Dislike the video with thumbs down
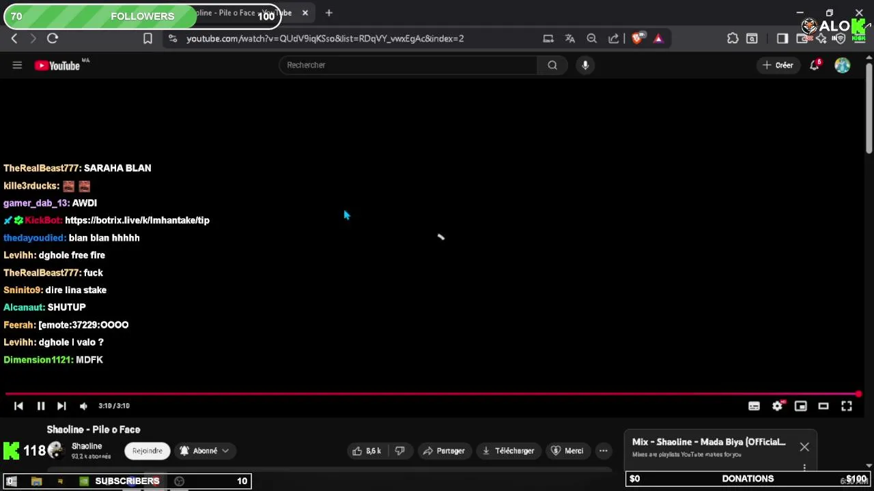The width and height of the screenshot is (874, 491). pyautogui.click(x=400, y=451)
